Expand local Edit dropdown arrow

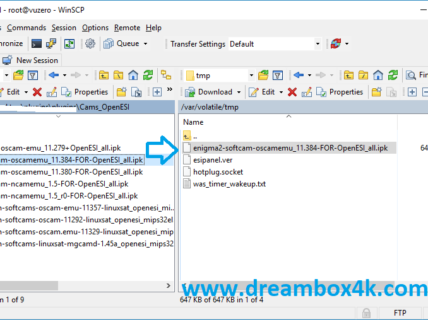(x=27, y=92)
